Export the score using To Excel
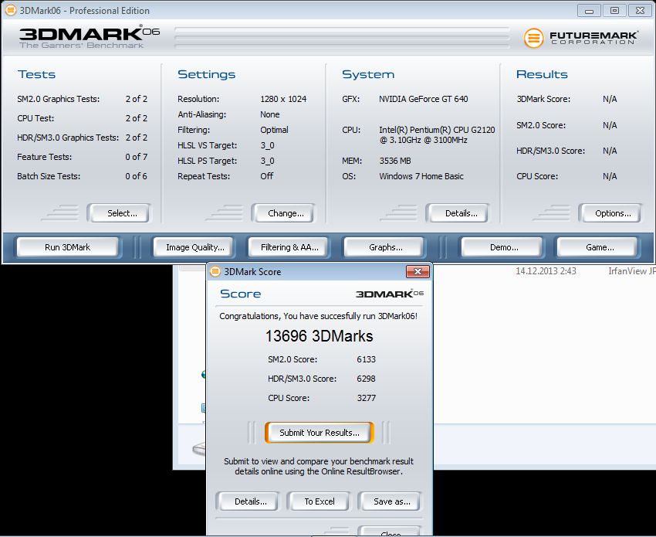The height and width of the screenshot is (537, 656). click(319, 501)
